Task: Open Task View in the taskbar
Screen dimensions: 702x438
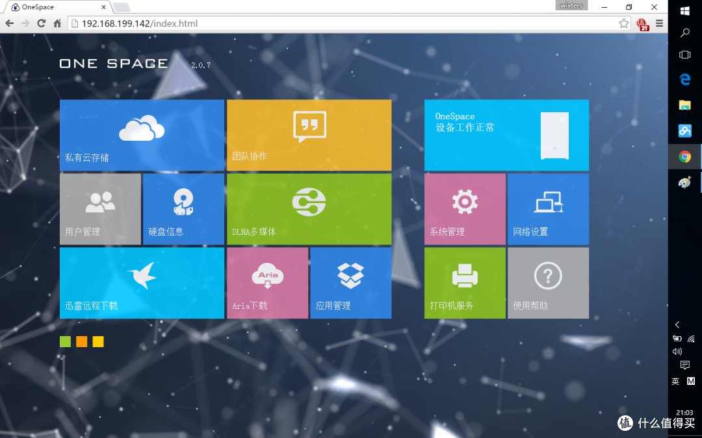Action: click(x=685, y=55)
